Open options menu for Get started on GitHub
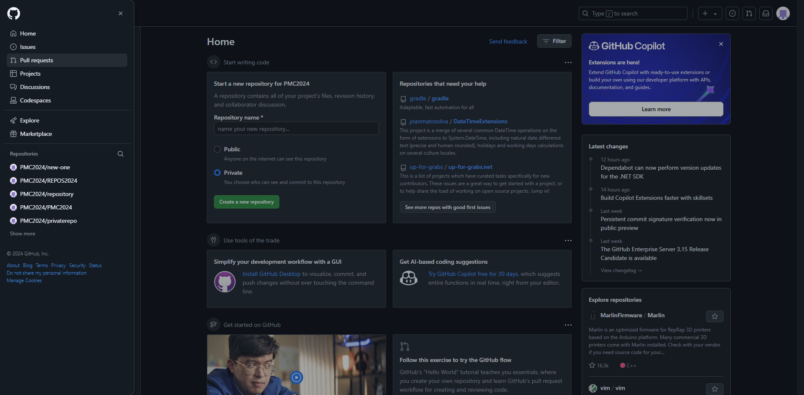 [568, 325]
